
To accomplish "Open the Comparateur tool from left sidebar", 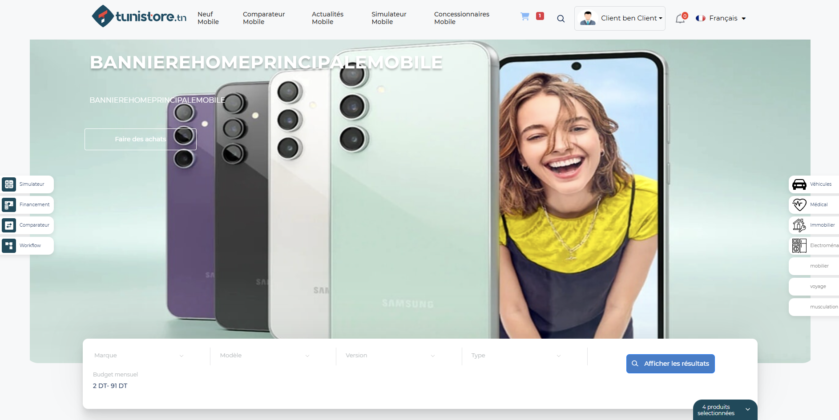I will [x=27, y=225].
